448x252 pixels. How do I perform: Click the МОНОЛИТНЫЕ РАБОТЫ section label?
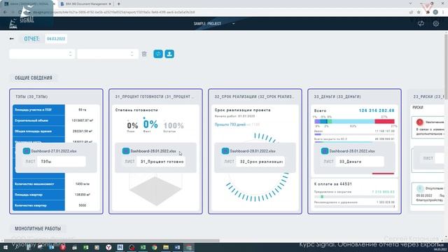pos(38,229)
